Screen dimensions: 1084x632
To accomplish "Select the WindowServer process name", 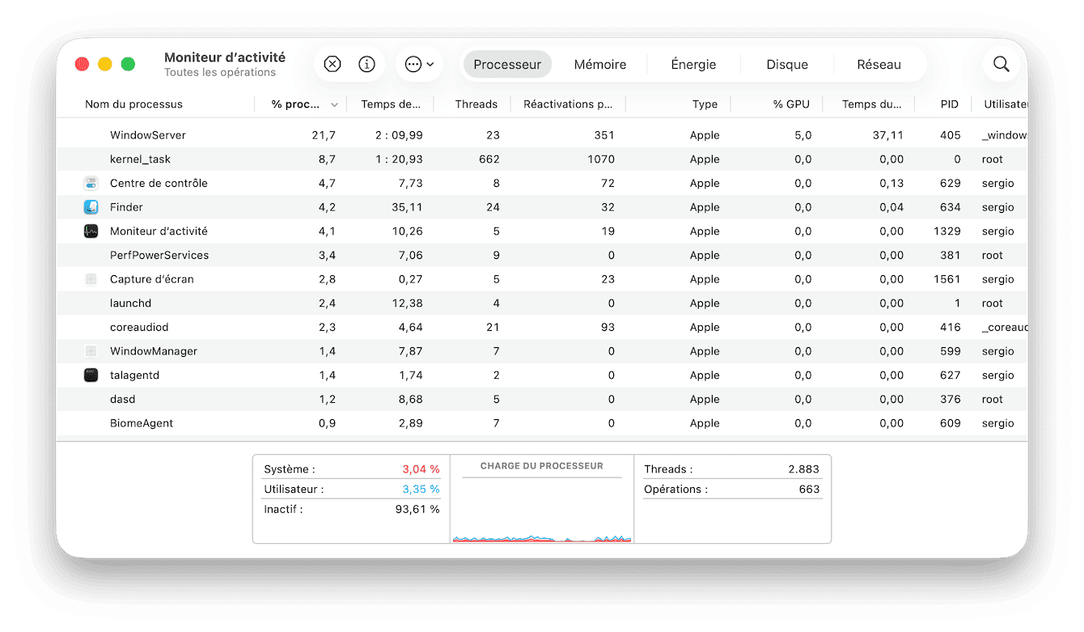I will click(x=148, y=135).
